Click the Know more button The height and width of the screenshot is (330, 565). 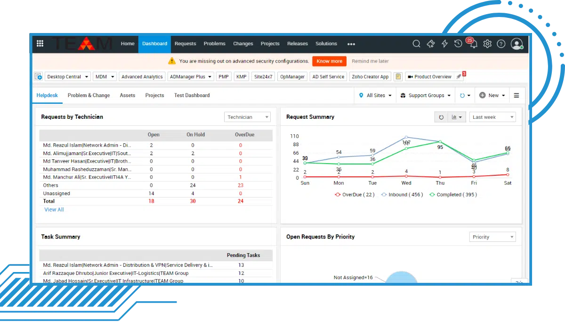[329, 61]
